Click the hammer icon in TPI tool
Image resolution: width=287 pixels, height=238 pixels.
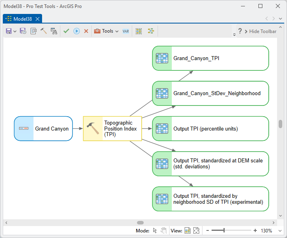coord(93,128)
